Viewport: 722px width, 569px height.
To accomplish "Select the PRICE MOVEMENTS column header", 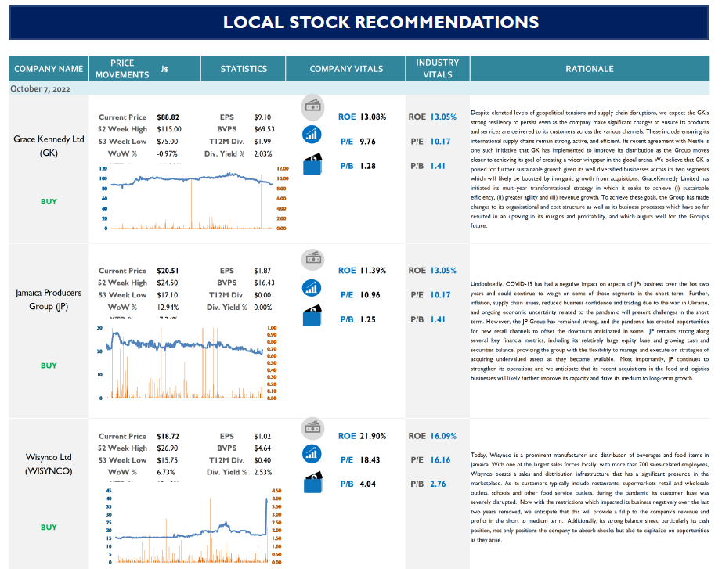I will pos(145,69).
